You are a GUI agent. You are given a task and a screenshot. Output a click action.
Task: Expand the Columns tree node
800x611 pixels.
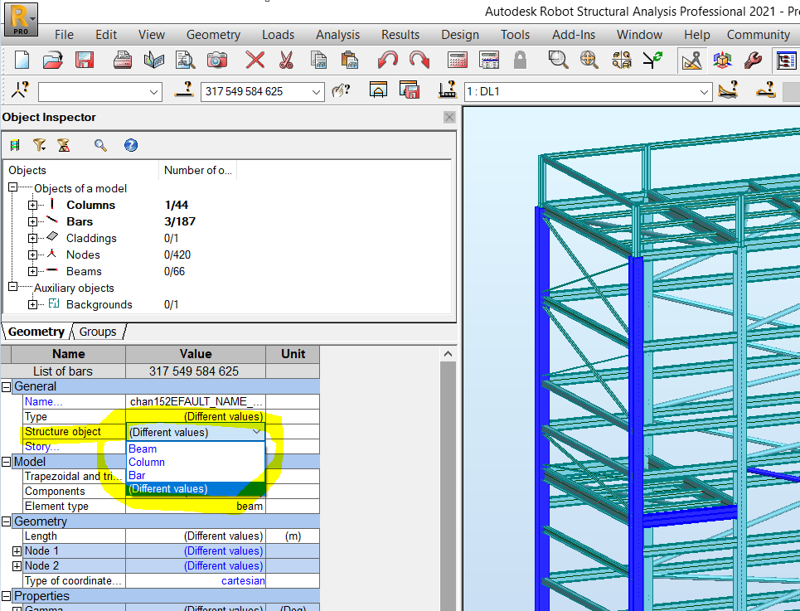[x=32, y=205]
